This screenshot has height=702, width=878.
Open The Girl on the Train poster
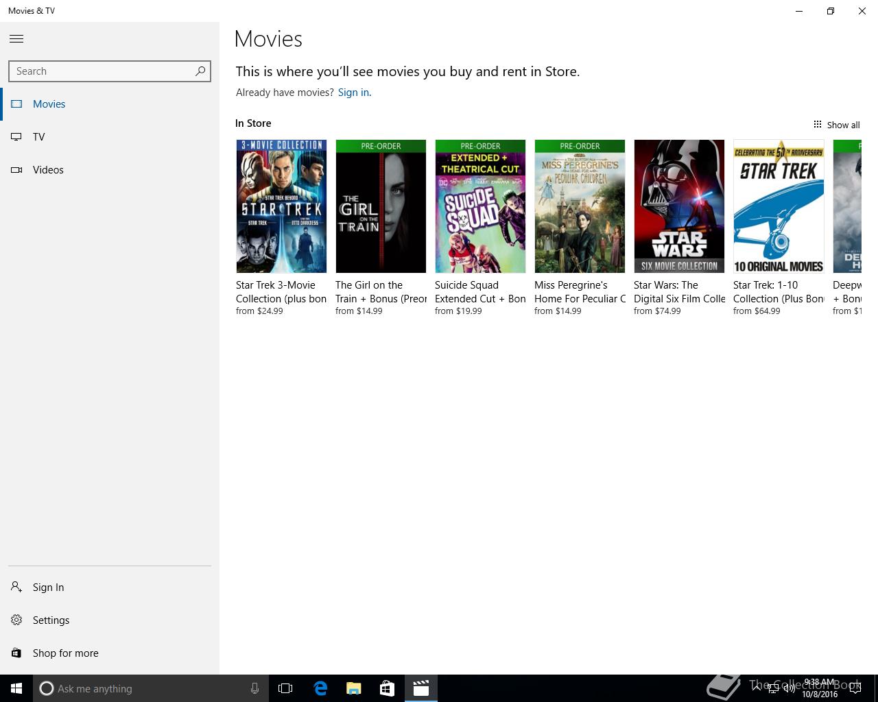(381, 206)
